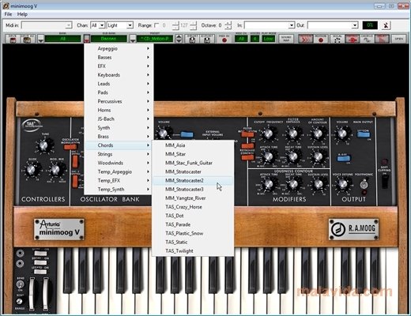Click the Cutoff Frequency knob

(x=268, y=134)
